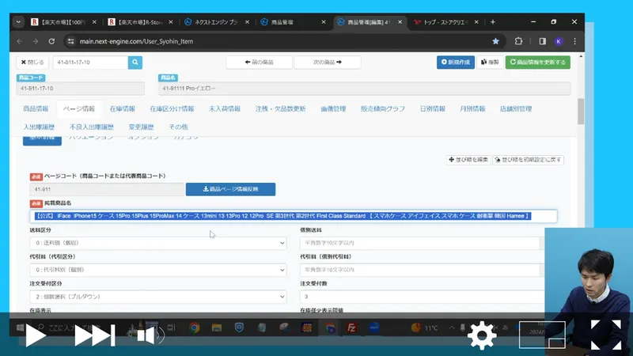This screenshot has height=356, width=633.
Task: Open the 注文受付区分 dropdown
Action: pos(157,297)
